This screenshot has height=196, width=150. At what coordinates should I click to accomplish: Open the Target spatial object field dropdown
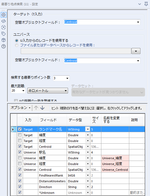[x=138, y=22]
